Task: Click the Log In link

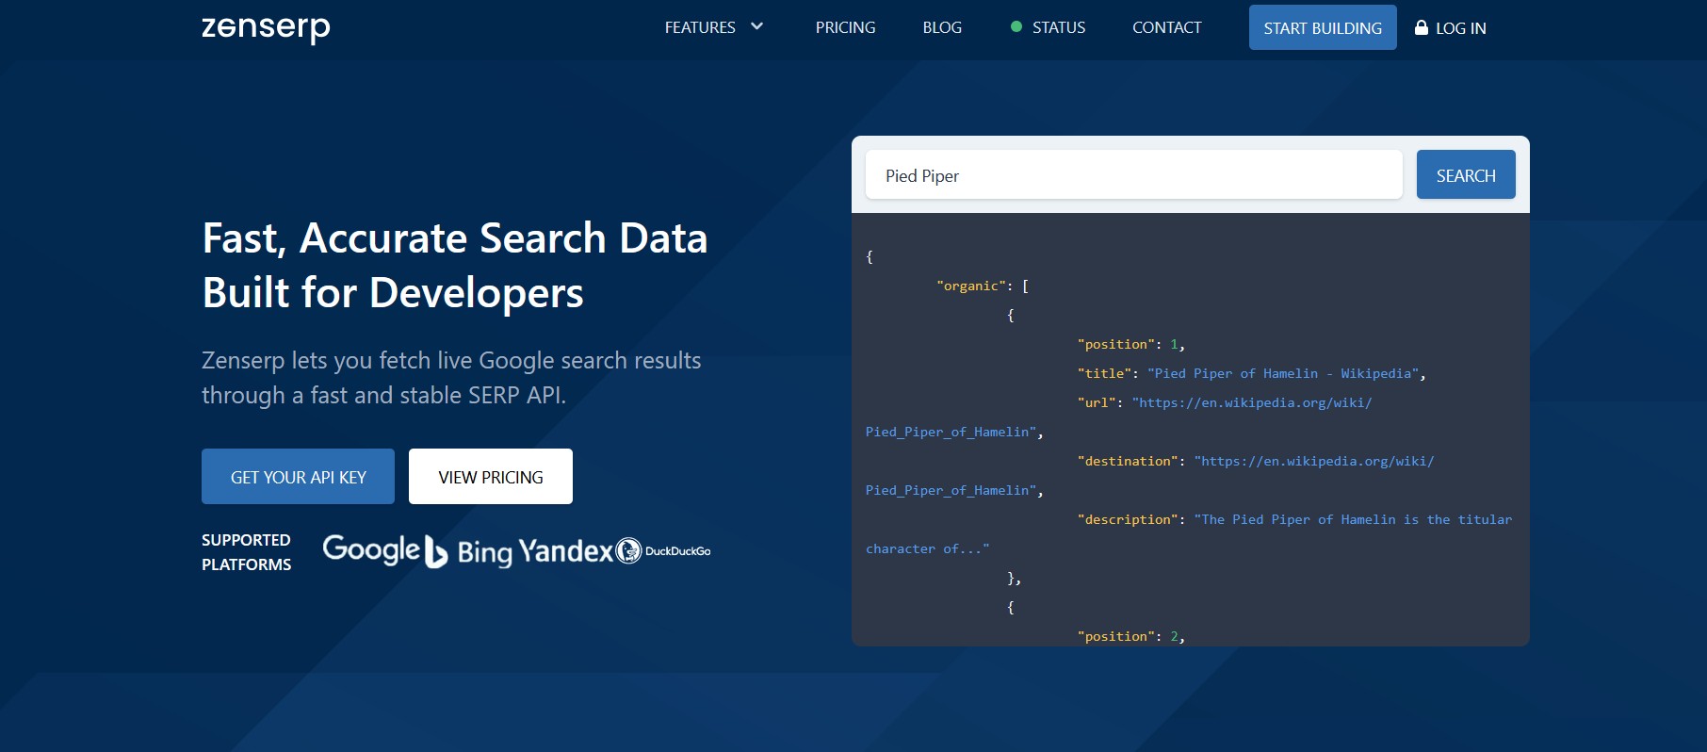Action: [x=1460, y=28]
